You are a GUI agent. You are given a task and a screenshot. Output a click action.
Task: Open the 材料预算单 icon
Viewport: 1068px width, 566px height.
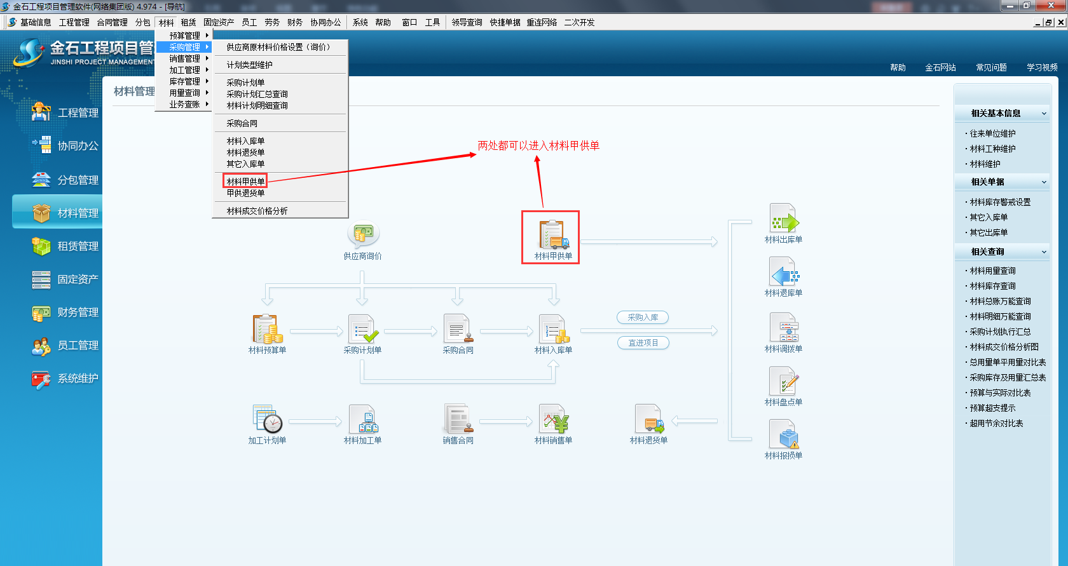pos(267,329)
